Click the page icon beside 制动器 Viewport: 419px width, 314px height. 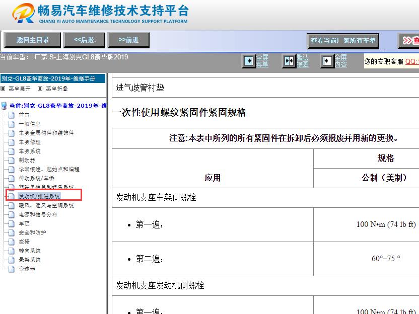tap(12, 160)
